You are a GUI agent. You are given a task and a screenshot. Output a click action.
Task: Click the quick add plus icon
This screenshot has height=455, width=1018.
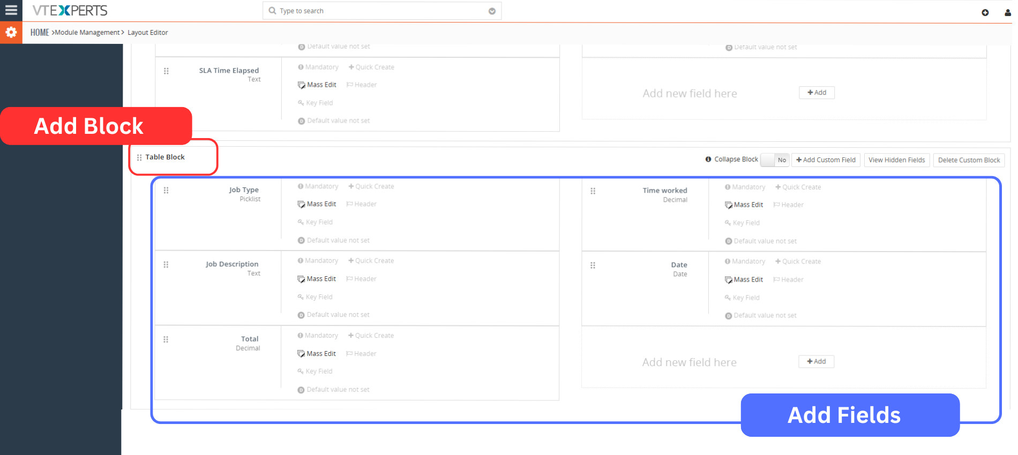tap(985, 12)
